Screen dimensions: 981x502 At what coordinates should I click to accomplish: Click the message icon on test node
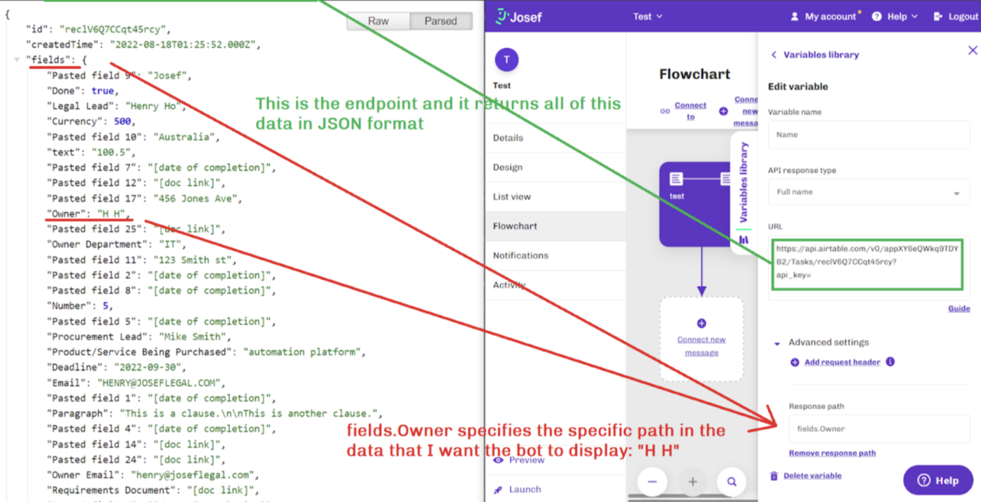click(x=676, y=178)
